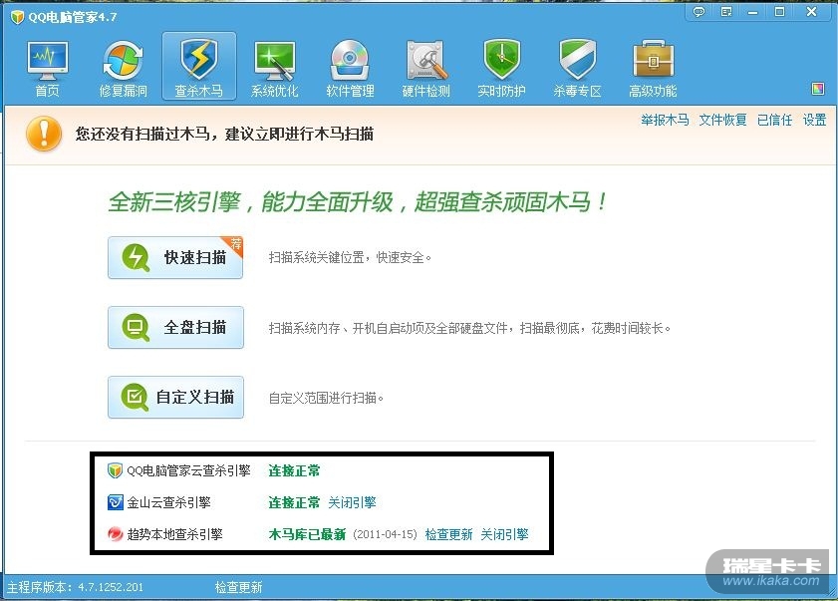The height and width of the screenshot is (601, 838).
Task: Click 主程序版本: 4.7.1252.201 text
Action: [75, 587]
